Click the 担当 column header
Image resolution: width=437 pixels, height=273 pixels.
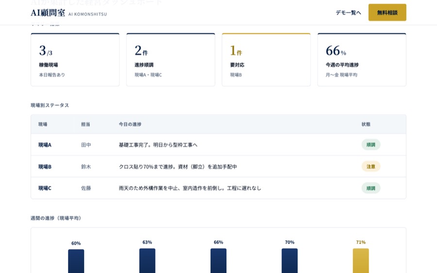tap(85, 124)
